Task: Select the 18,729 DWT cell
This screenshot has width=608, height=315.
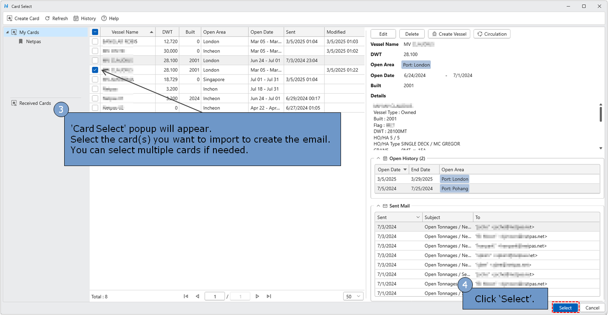Action: [168, 79]
